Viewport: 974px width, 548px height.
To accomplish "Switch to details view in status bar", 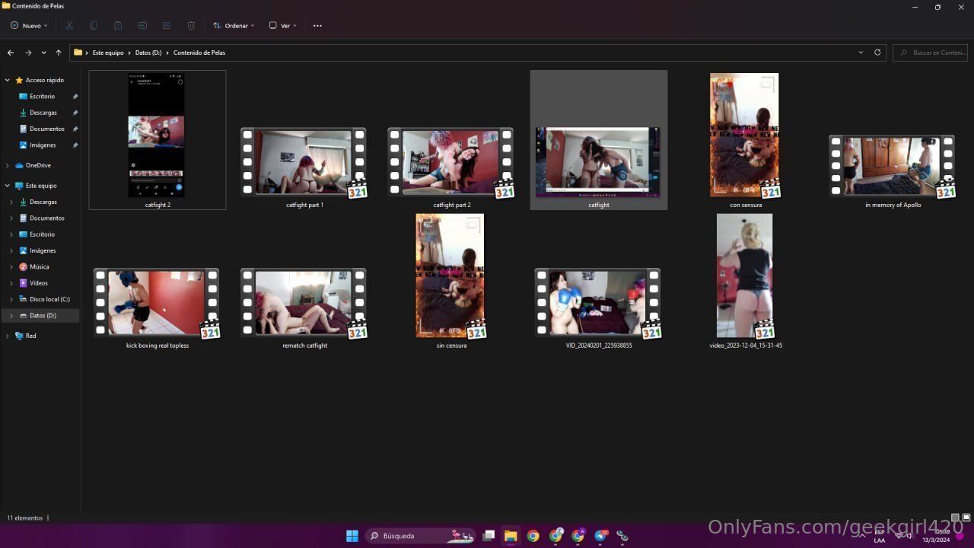I will point(955,518).
